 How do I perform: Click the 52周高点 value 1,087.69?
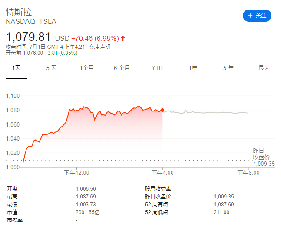pos(224,204)
